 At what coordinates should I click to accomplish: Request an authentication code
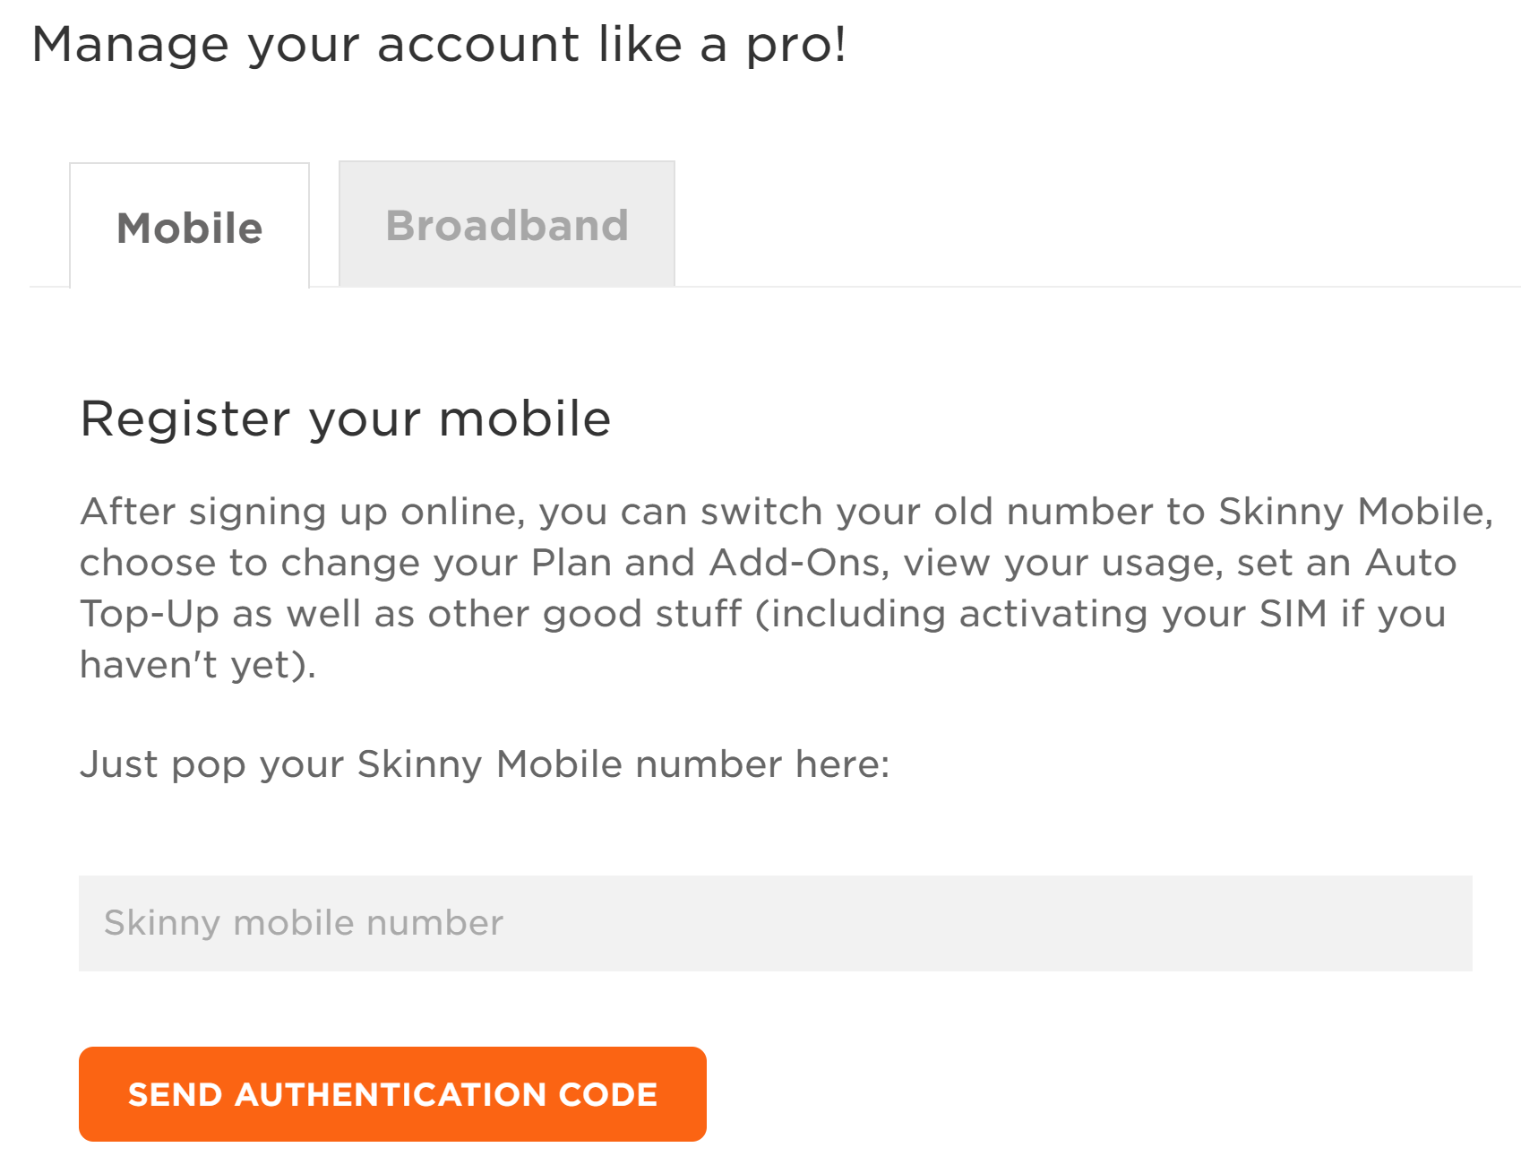pos(392,1094)
